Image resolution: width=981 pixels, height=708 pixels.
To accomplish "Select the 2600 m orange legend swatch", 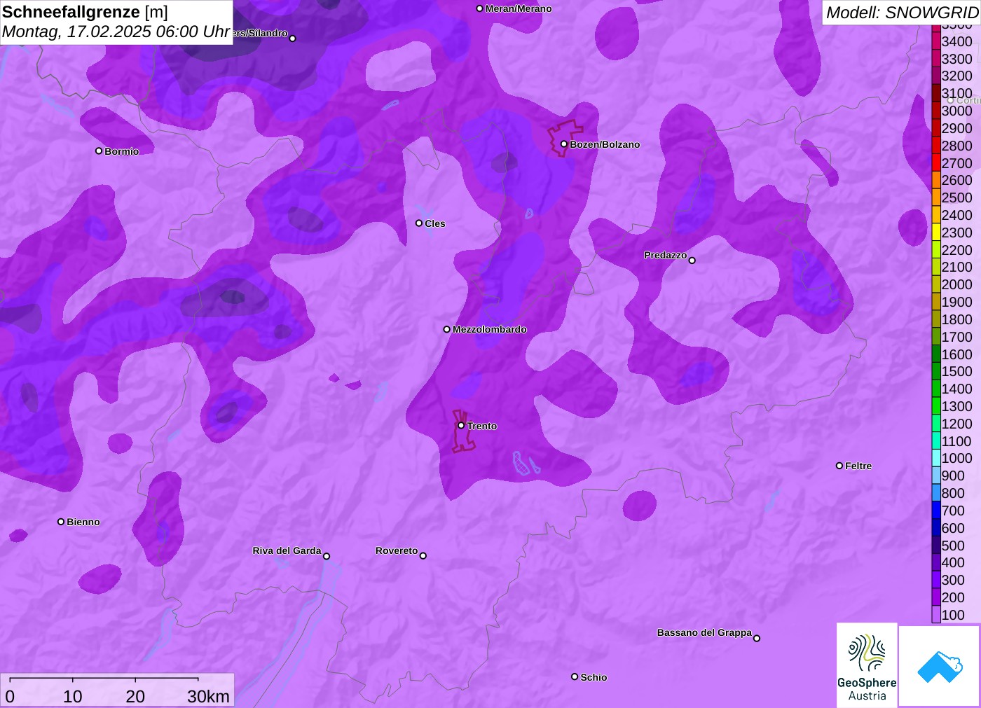I will 936,180.
